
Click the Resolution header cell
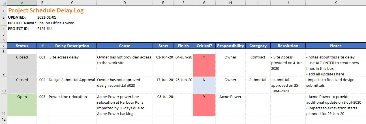click(288, 46)
